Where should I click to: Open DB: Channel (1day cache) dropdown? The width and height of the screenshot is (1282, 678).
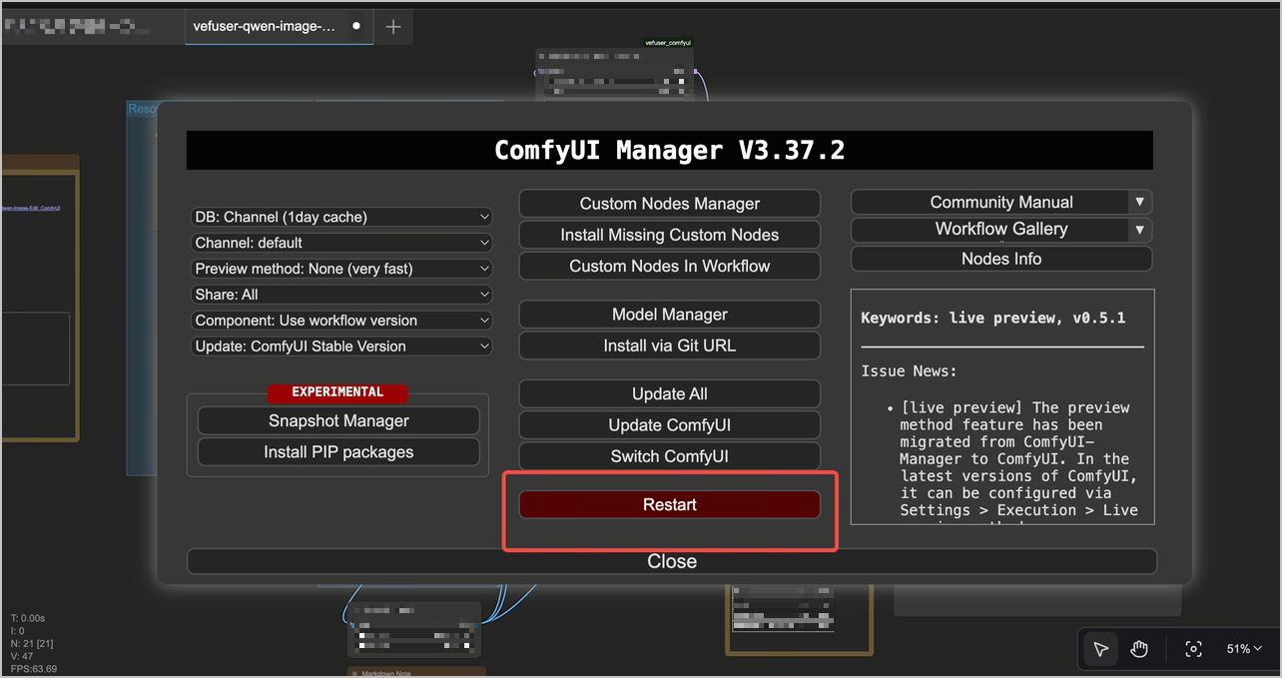point(342,217)
